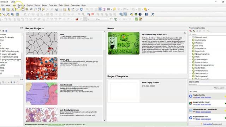Click the Save Project floppy disk icon
The height and width of the screenshot is (127, 226).
[4, 10]
